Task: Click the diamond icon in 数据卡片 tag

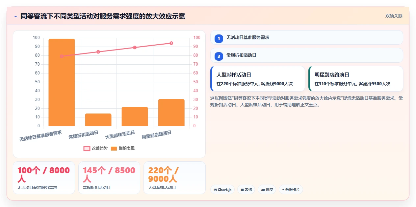Action: click(x=283, y=189)
